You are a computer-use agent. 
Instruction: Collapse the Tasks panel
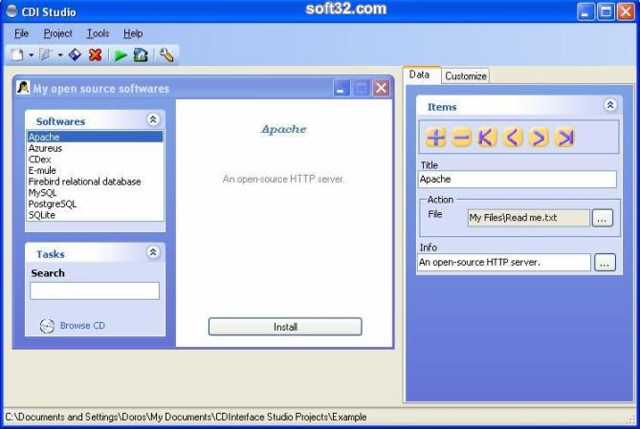tap(152, 253)
